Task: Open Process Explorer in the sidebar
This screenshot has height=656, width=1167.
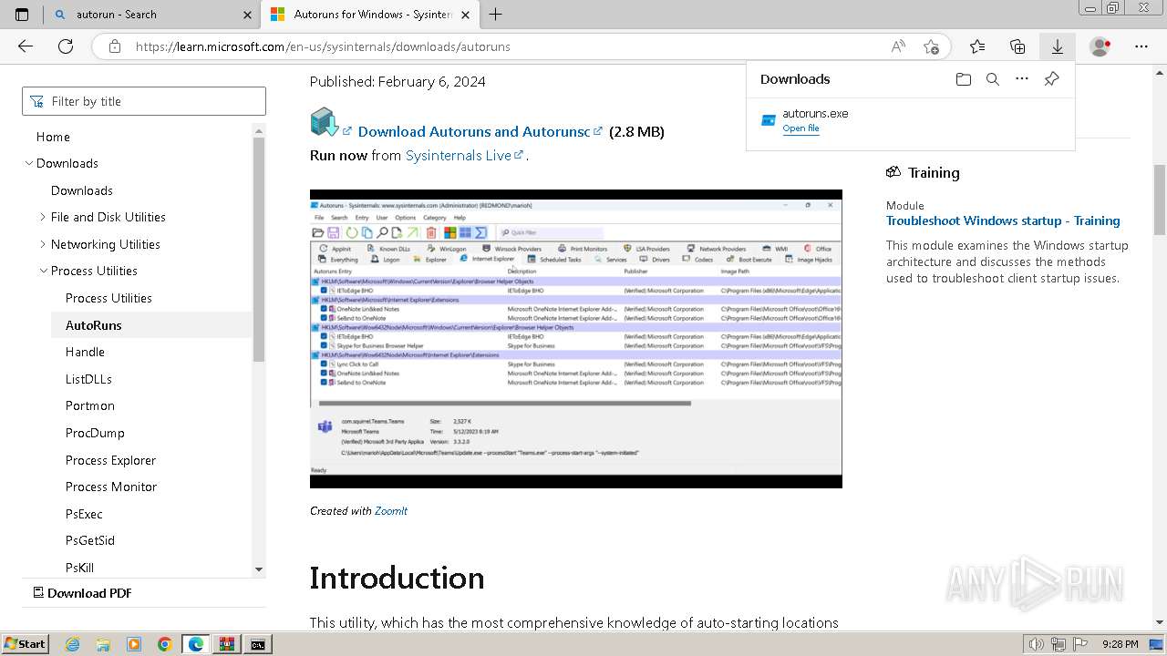Action: point(110,460)
